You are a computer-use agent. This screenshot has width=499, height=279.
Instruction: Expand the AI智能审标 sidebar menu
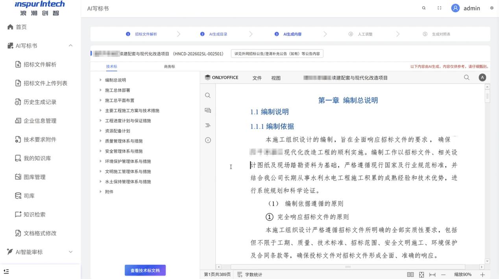click(x=70, y=252)
